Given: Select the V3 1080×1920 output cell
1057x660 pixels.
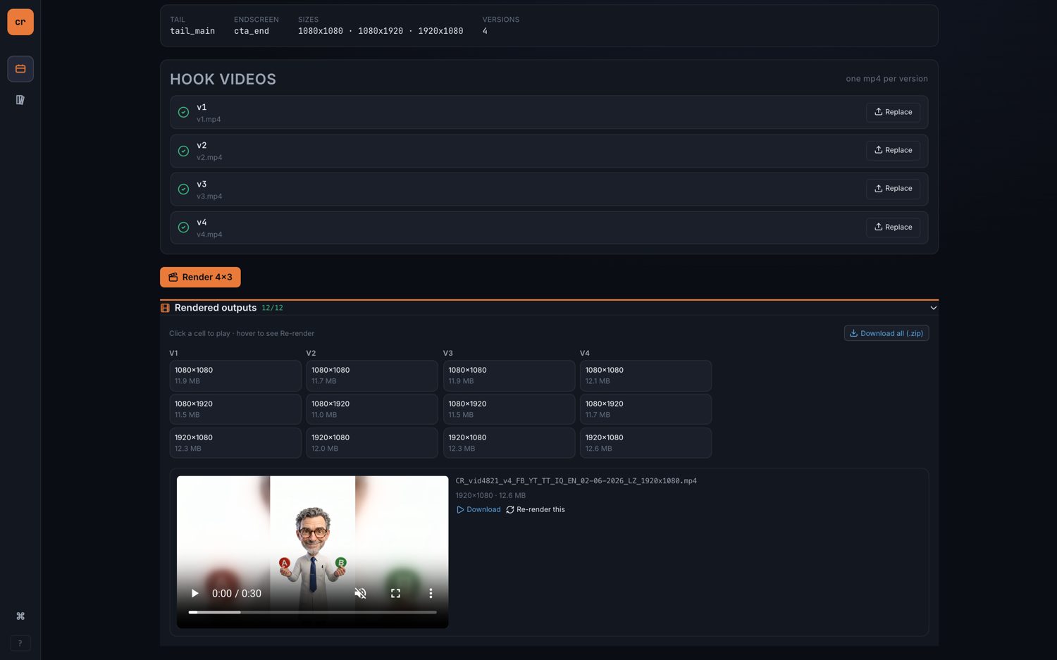Looking at the screenshot, I should point(509,409).
